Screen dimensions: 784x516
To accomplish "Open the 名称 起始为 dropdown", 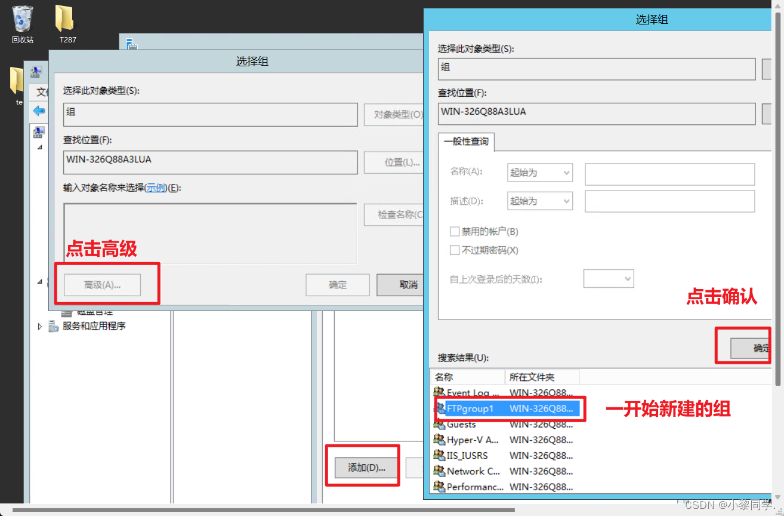I will [540, 173].
